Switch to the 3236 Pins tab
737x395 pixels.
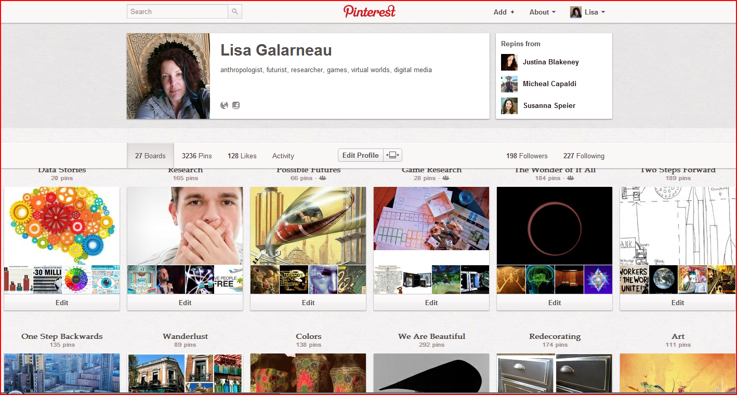[x=197, y=156]
